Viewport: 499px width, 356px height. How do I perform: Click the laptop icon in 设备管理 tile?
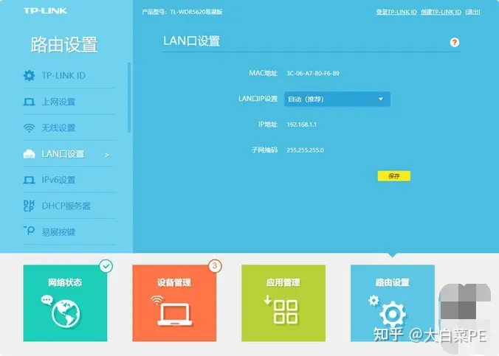coord(175,315)
